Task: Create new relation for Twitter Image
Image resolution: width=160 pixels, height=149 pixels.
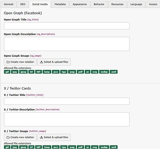Action: pyautogui.click(x=20, y=137)
